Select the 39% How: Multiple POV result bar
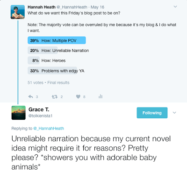 (x=57, y=40)
